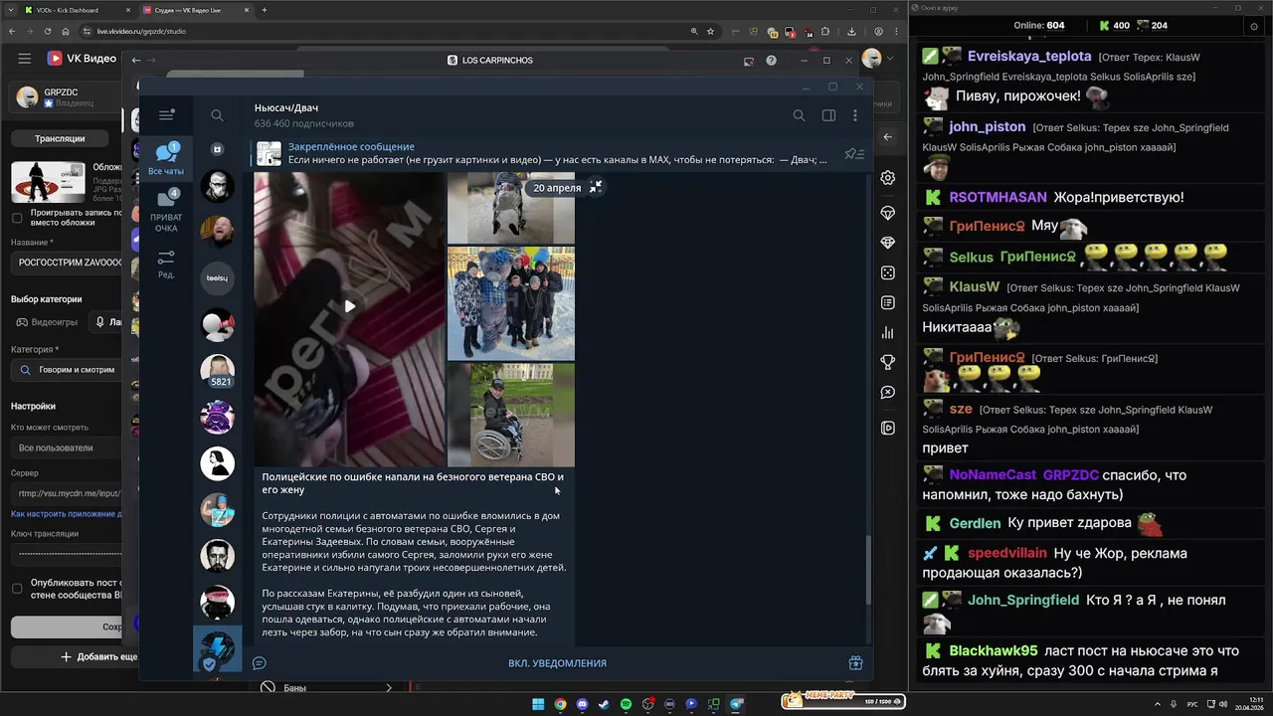Collapse the chat sidebar arrow button
1273x716 pixels.
[x=888, y=137]
